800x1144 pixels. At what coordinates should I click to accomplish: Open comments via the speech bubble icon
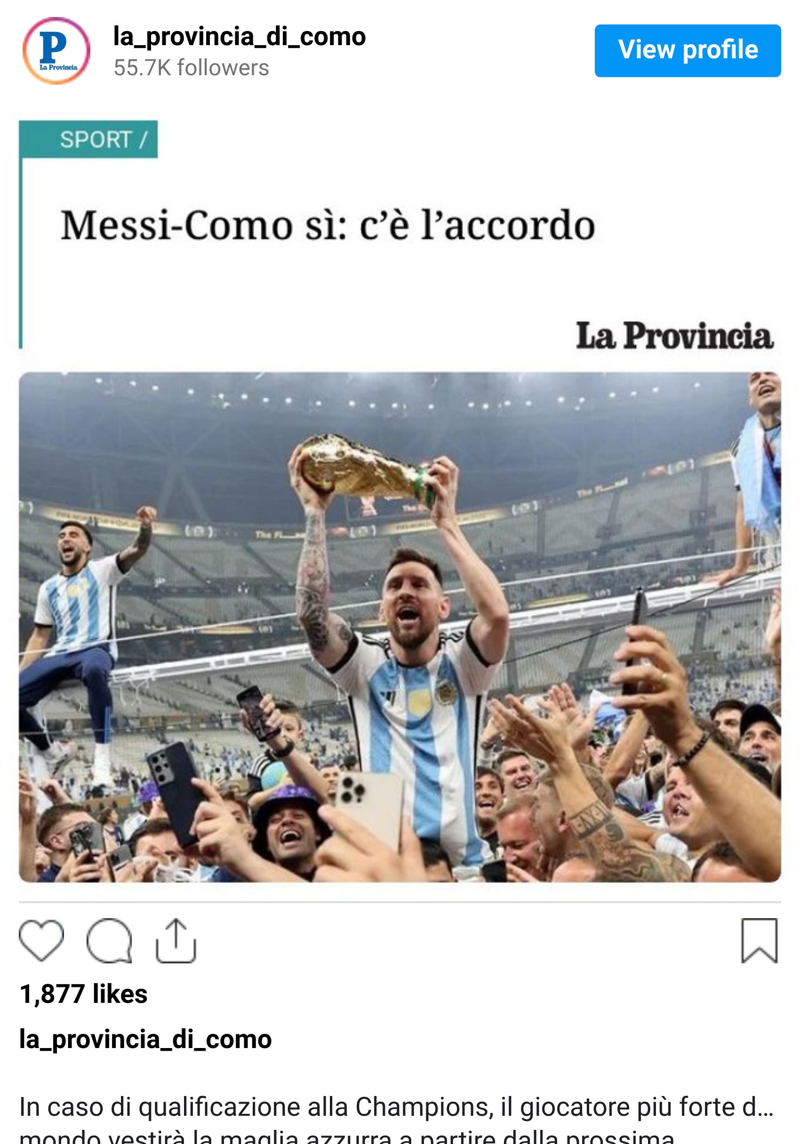tap(109, 940)
